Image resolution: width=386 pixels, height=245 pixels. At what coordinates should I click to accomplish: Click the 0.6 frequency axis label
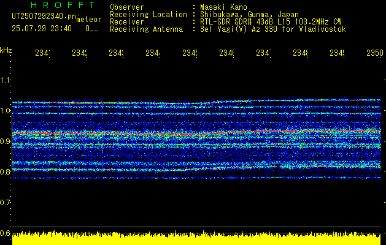pyautogui.click(x=5, y=233)
